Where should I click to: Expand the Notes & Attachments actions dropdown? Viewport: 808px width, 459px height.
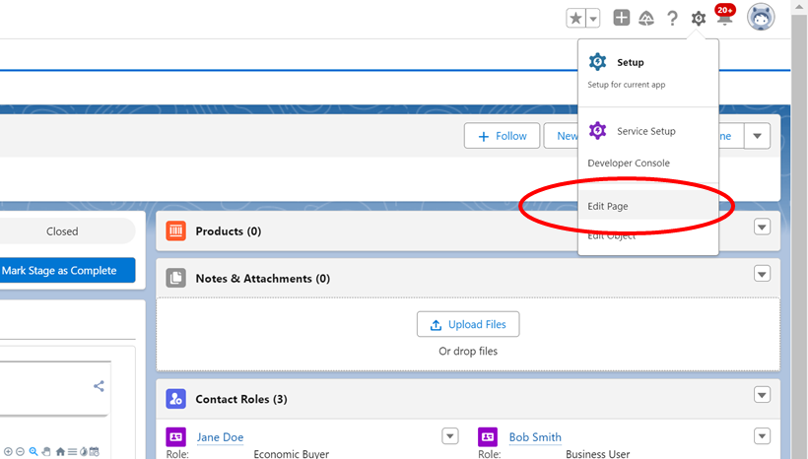(x=762, y=274)
